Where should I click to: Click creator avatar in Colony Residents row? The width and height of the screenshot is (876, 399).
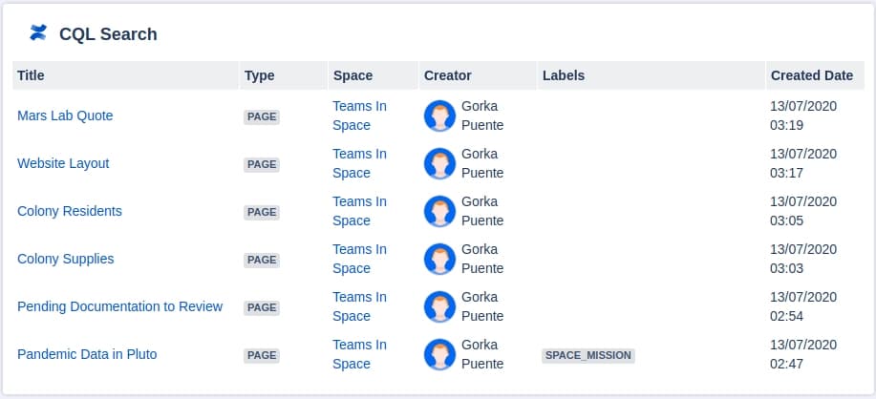point(439,212)
